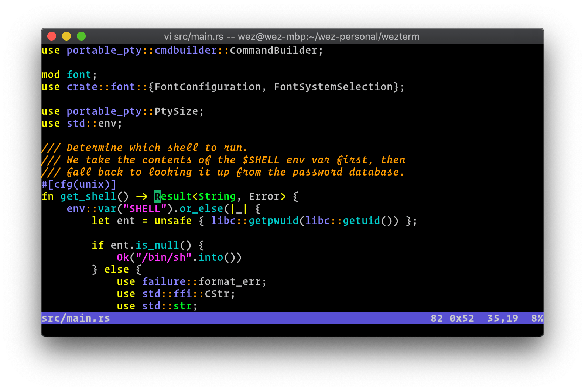This screenshot has height=391, width=585.
Task: Click 'format_err' in the failure import
Action: [229, 281]
